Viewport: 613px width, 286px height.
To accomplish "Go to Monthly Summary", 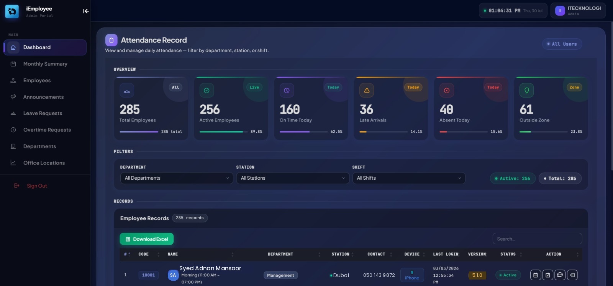I will pyautogui.click(x=45, y=64).
